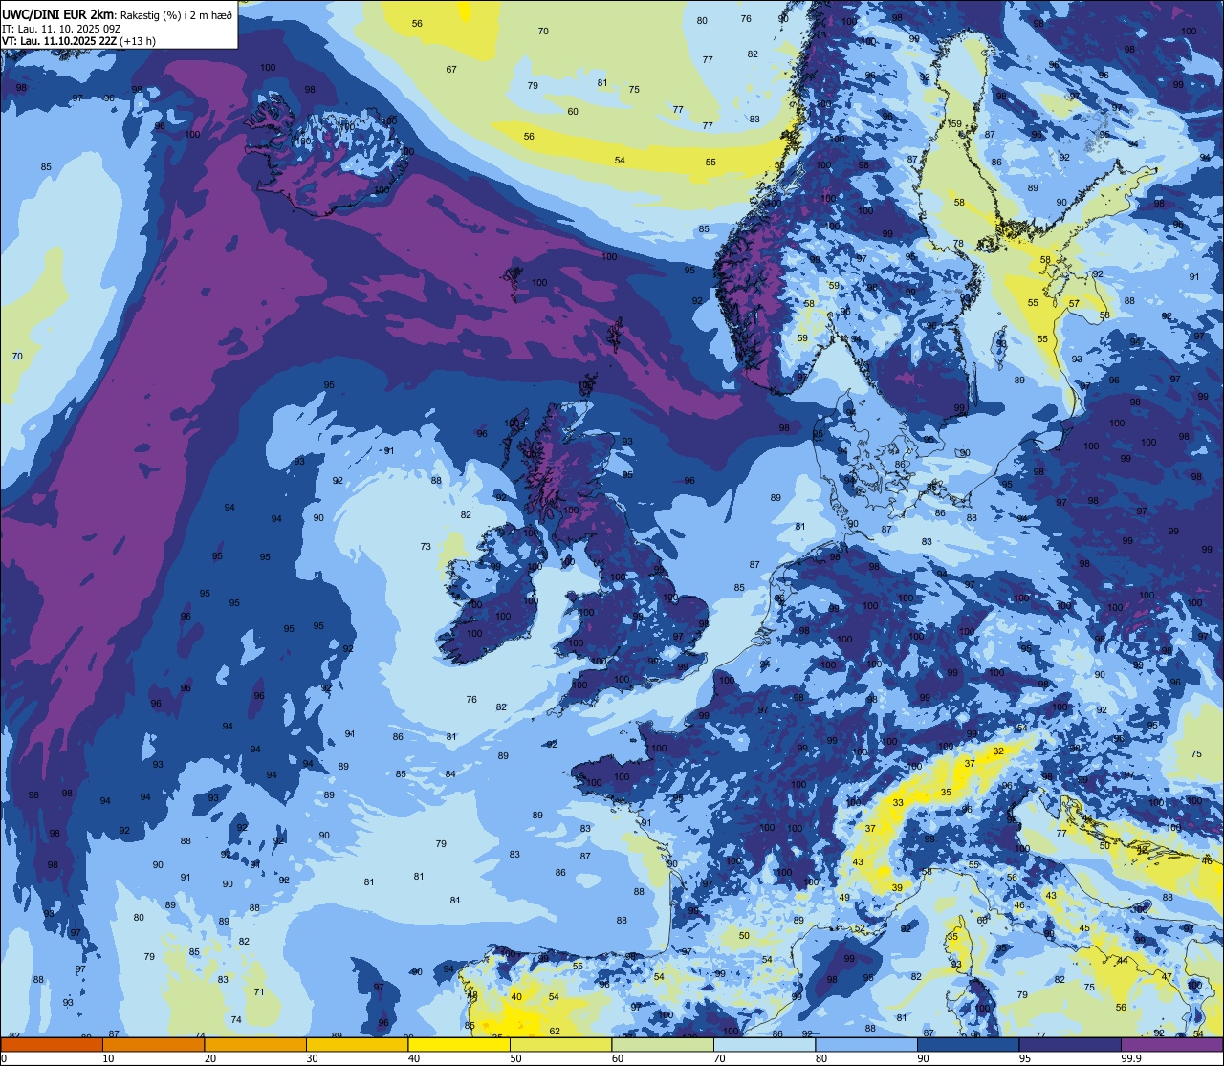Click the legend tick label '99.9'
Viewport: 1224px width, 1066px height.
coord(1132,1058)
